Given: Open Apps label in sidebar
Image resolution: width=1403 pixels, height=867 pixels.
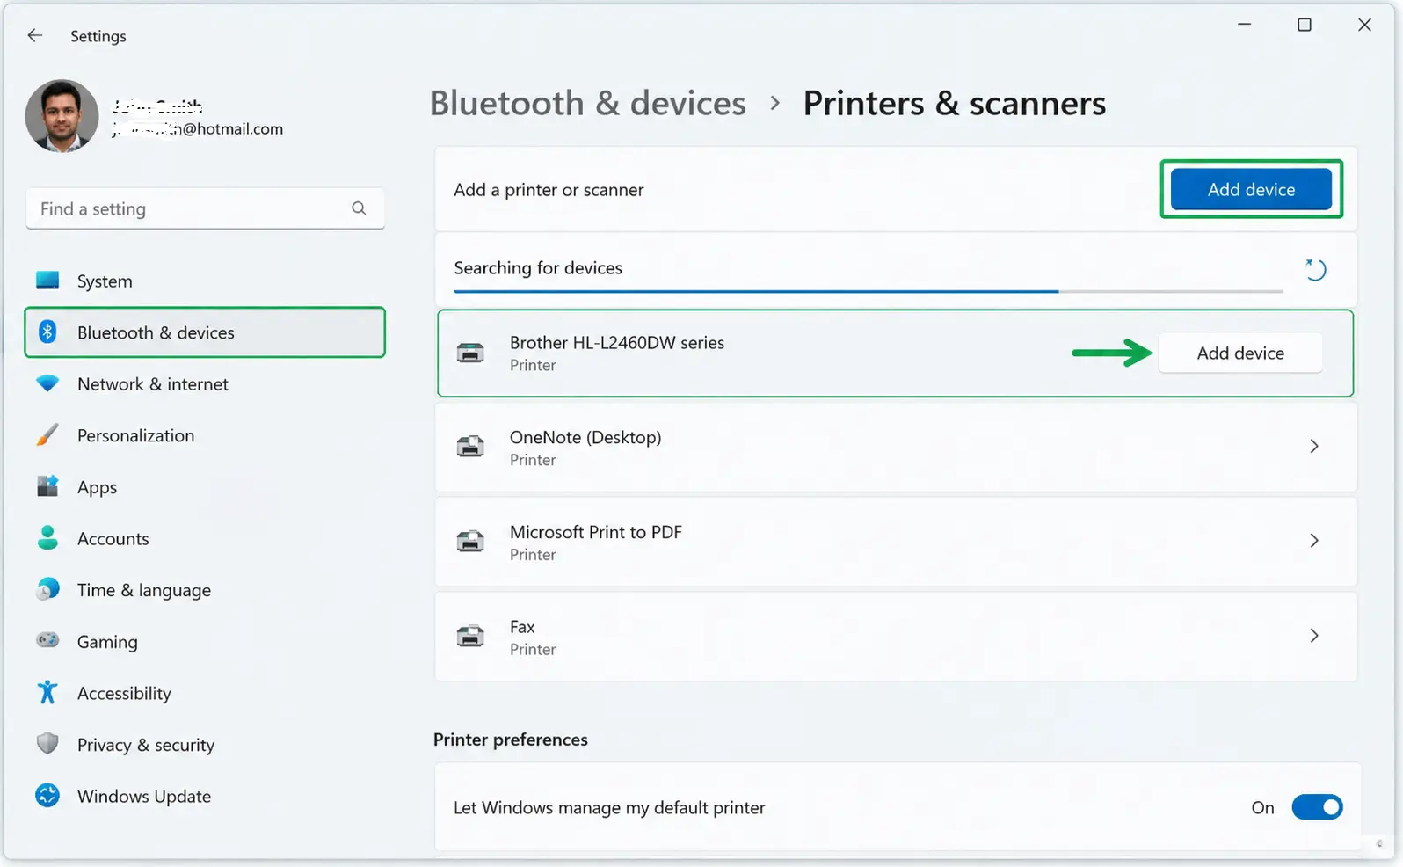Looking at the screenshot, I should [x=97, y=487].
